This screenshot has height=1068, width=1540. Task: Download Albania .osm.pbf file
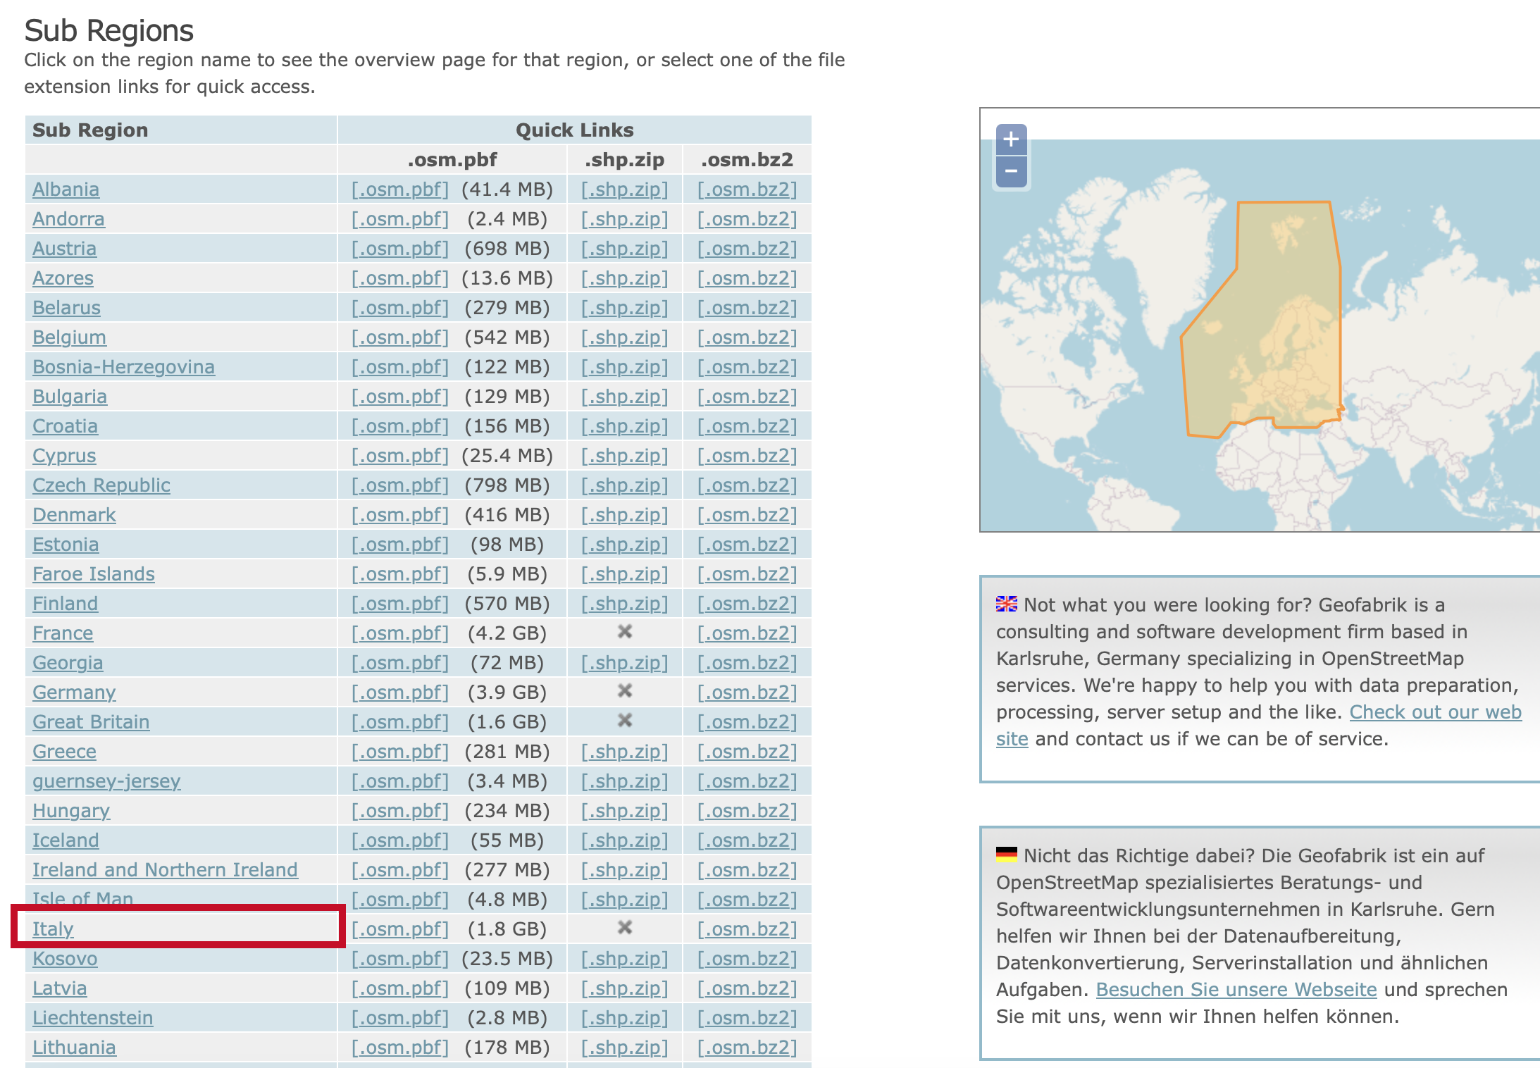399,190
